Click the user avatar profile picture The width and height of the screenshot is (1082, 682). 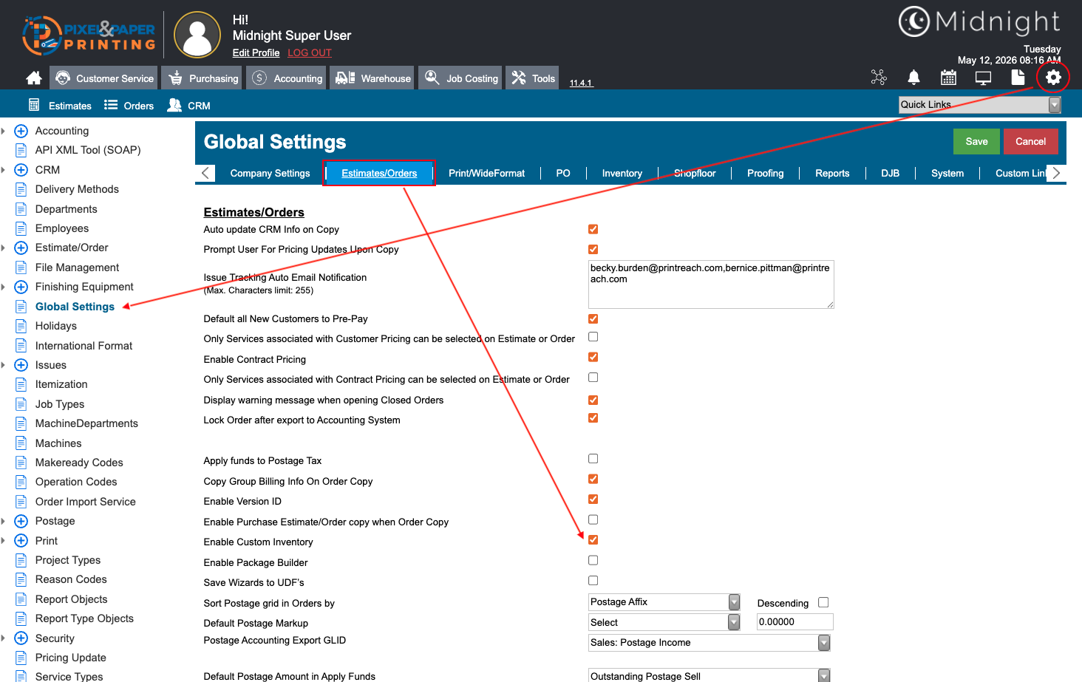tap(197, 35)
